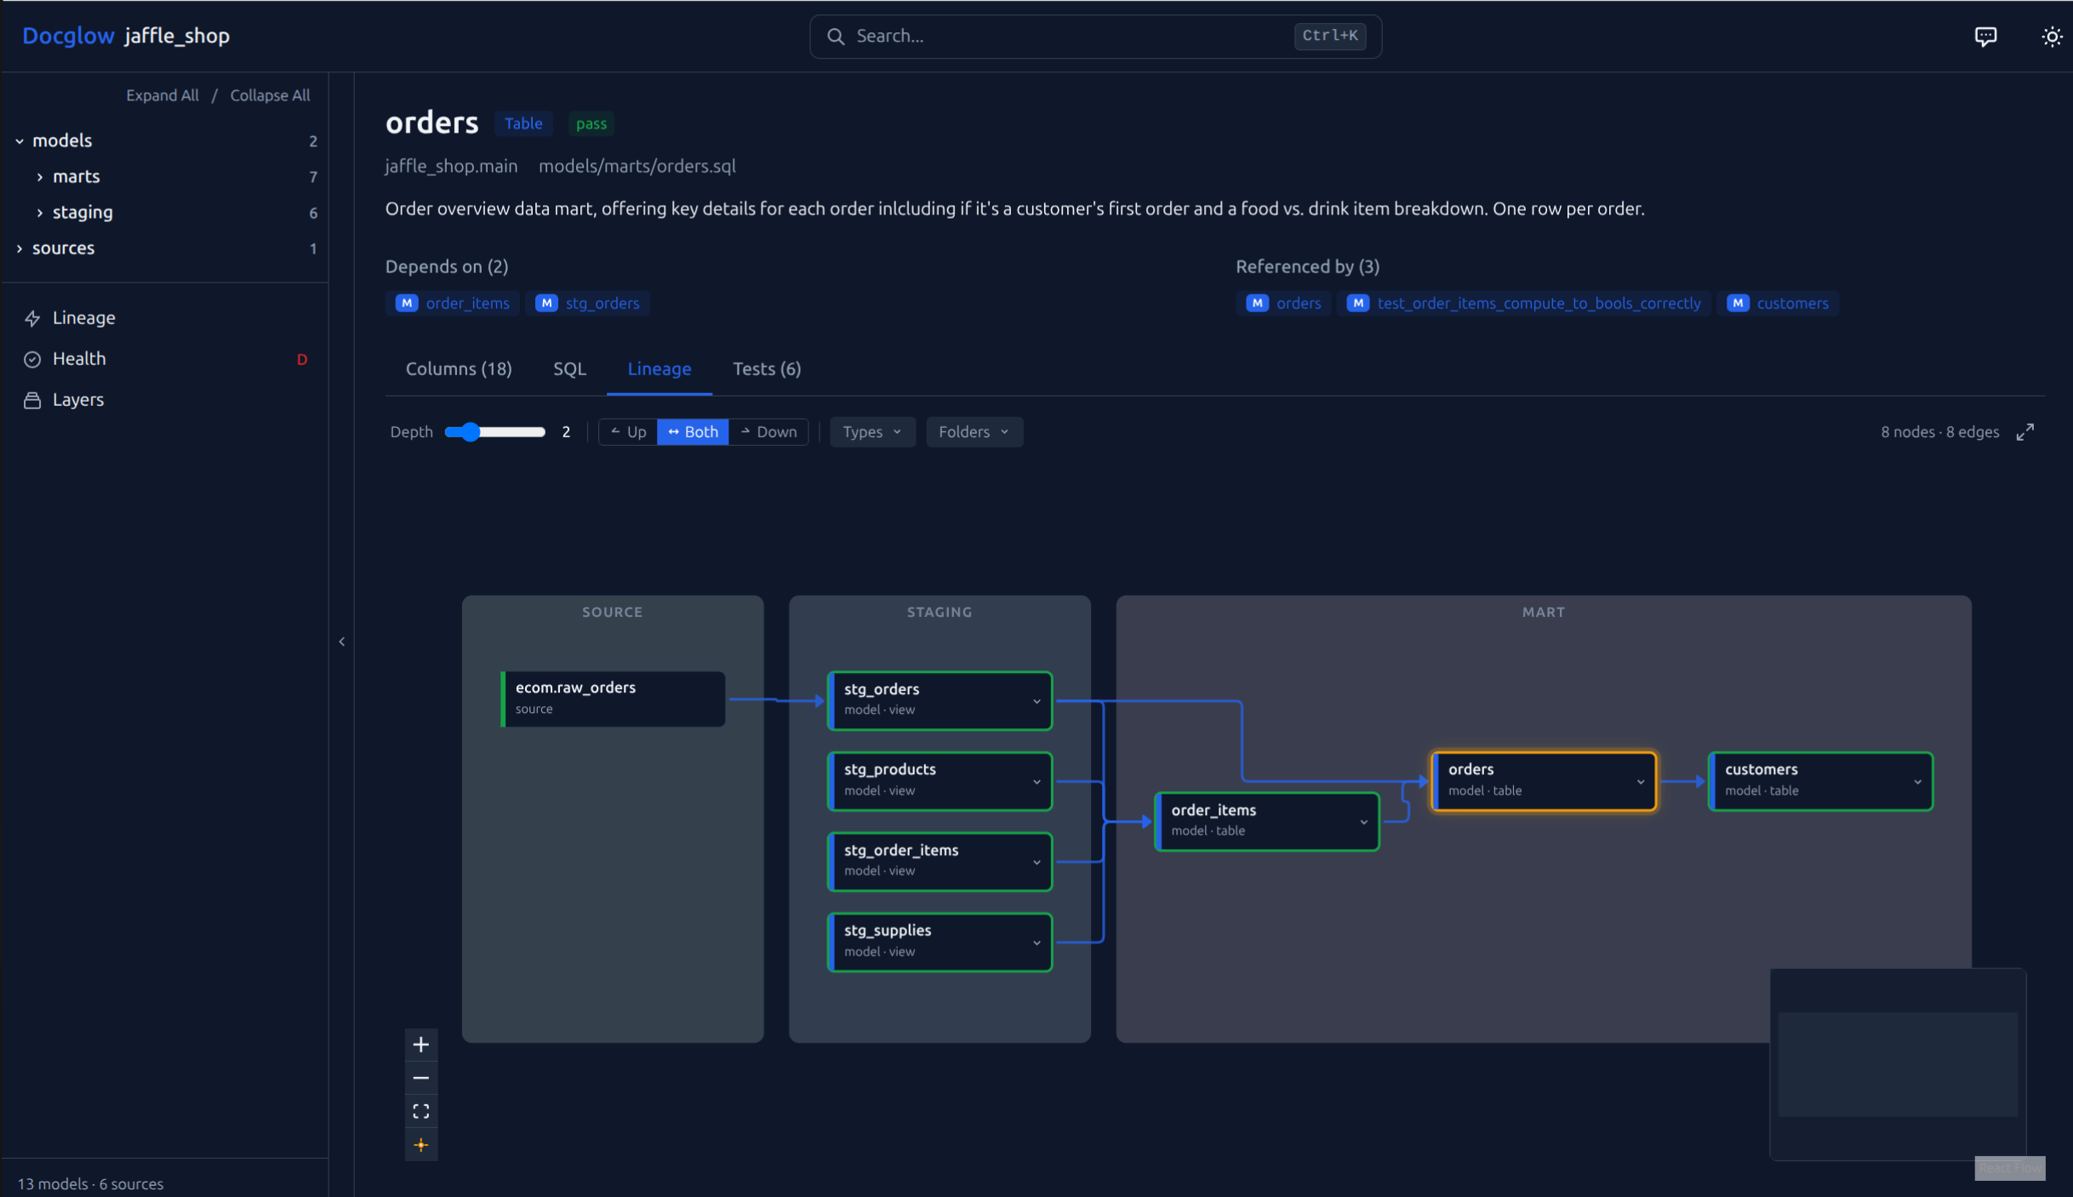Open the stg_orders dependency chip
This screenshot has height=1197, width=2073.
coord(588,303)
